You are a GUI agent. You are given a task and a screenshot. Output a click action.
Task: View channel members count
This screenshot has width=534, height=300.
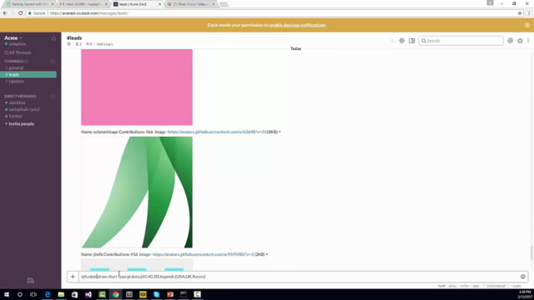click(x=78, y=44)
